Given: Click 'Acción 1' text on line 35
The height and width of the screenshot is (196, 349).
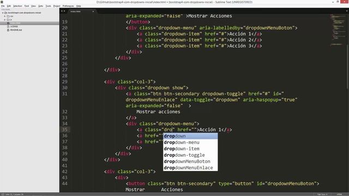Looking at the screenshot, I should coord(210,130).
